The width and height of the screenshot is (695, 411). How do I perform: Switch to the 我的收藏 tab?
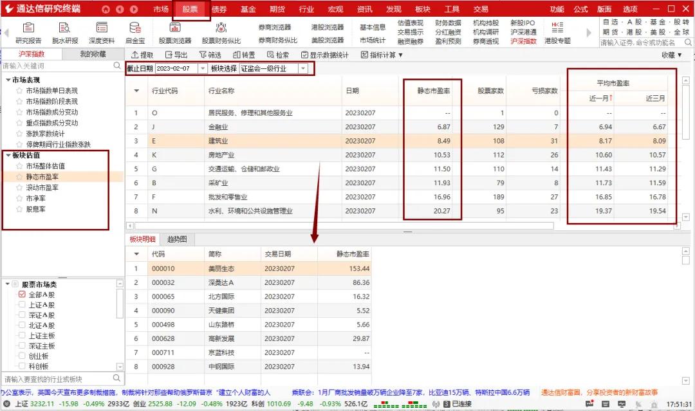(x=93, y=54)
